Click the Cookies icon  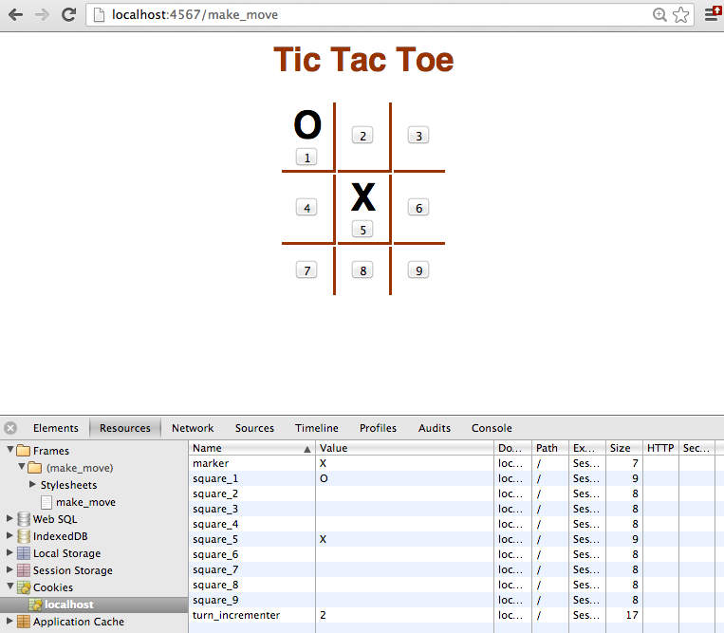24,587
